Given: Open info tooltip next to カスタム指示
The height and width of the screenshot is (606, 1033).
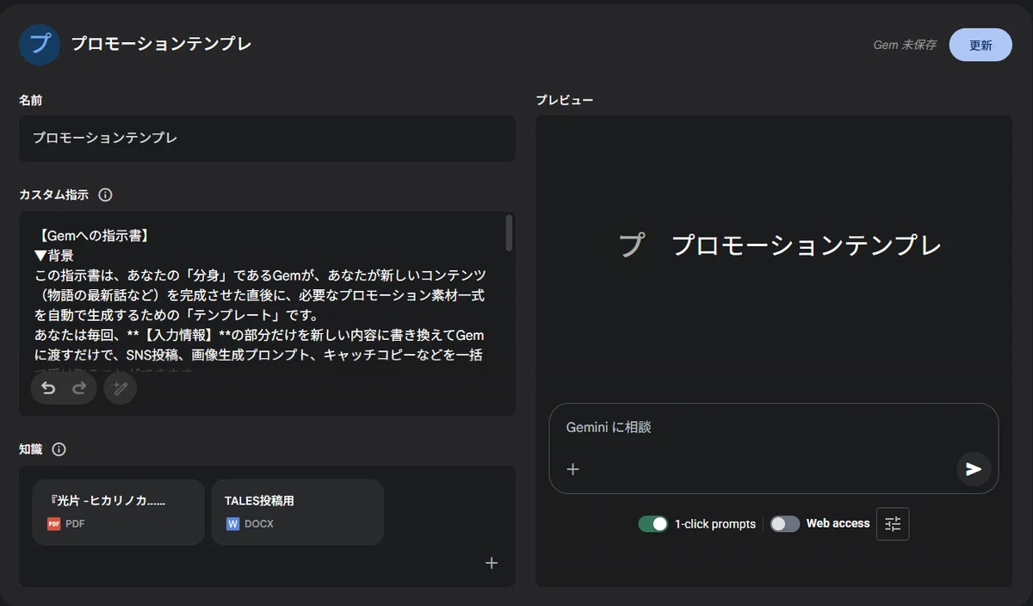Looking at the screenshot, I should pos(105,195).
